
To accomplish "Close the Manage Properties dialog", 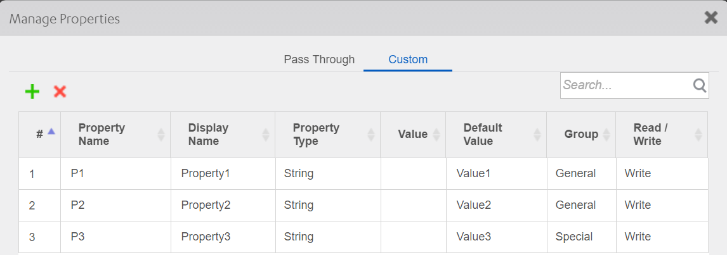I will (x=711, y=18).
